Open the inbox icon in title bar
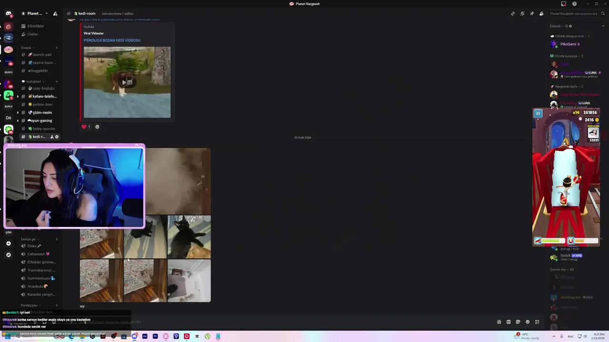 pos(563,4)
